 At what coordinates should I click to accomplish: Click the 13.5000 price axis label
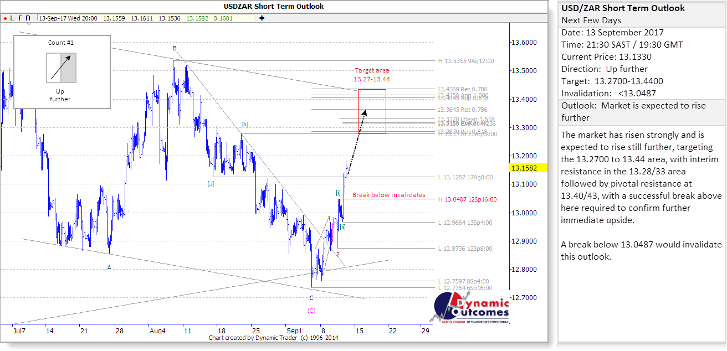(x=523, y=71)
